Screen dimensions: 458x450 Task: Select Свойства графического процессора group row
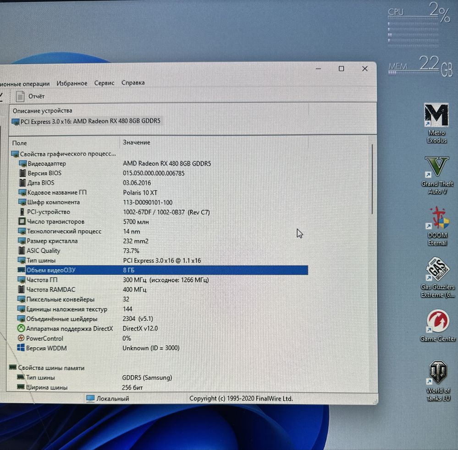pos(63,154)
